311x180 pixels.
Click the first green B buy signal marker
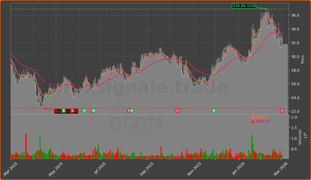[64, 111]
